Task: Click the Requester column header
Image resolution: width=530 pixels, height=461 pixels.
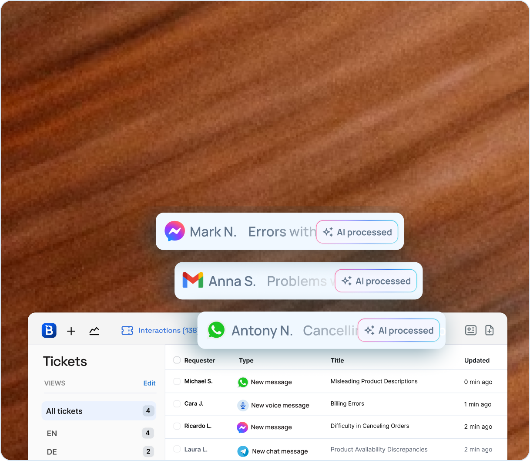Action: pyautogui.click(x=200, y=360)
